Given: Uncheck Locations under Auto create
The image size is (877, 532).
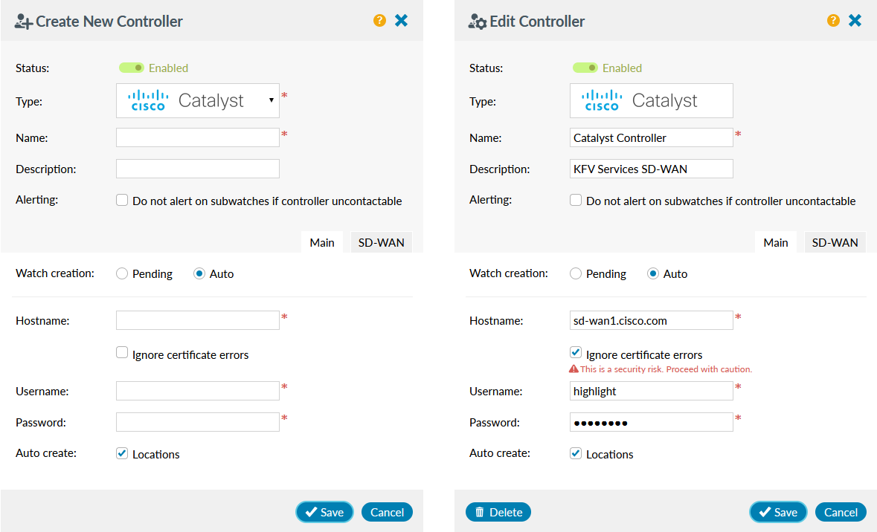Looking at the screenshot, I should pyautogui.click(x=121, y=452).
